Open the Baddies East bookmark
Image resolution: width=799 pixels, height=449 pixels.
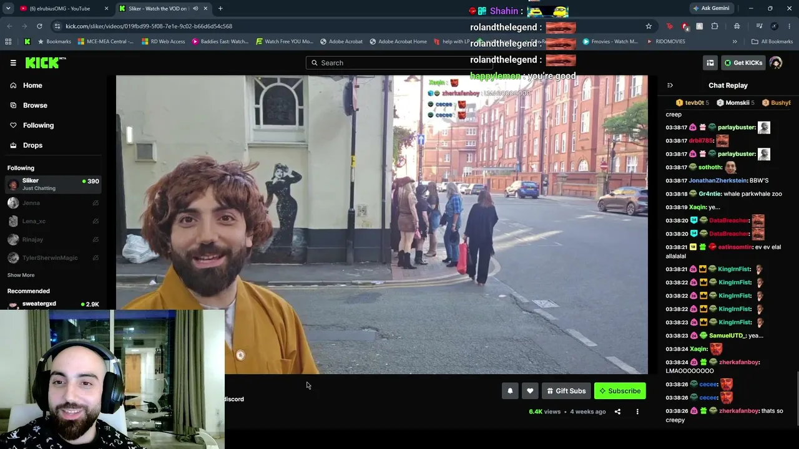click(220, 42)
